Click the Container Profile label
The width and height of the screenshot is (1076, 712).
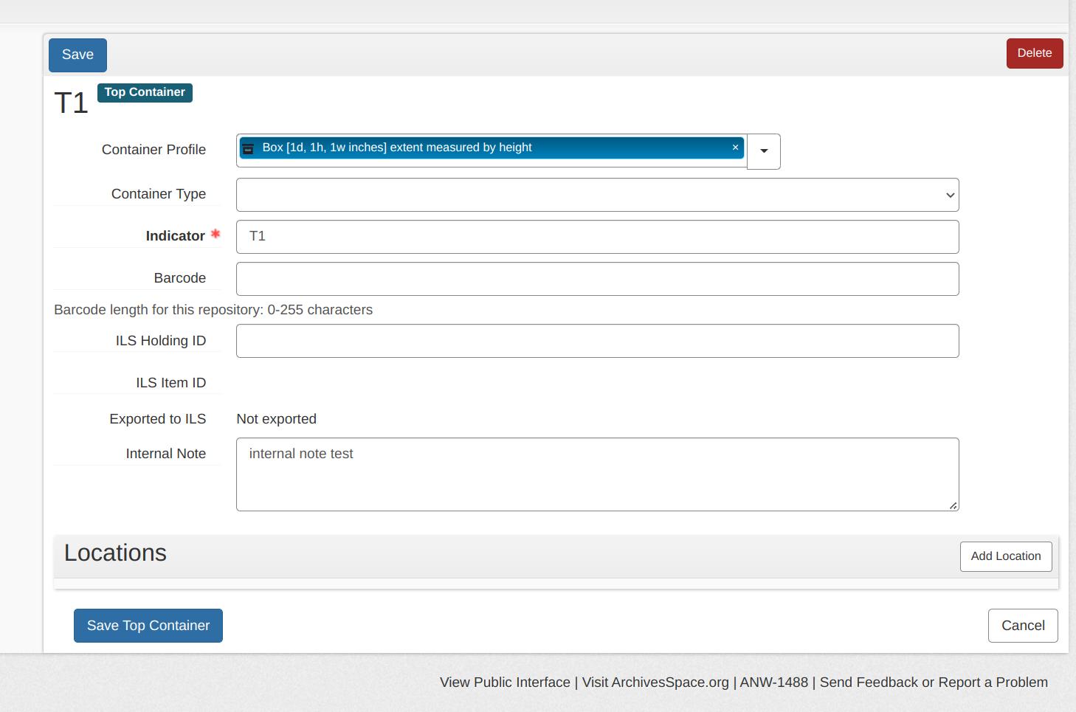tap(154, 150)
